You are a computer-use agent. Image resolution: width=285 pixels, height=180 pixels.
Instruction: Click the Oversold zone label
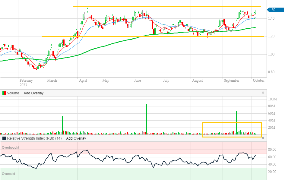pos(8,174)
